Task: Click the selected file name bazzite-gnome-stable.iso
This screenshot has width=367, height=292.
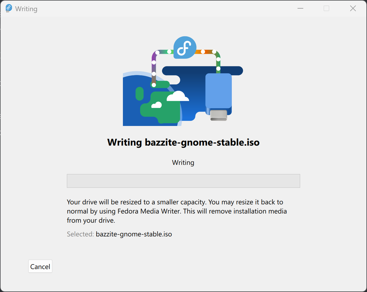Action: [134, 234]
